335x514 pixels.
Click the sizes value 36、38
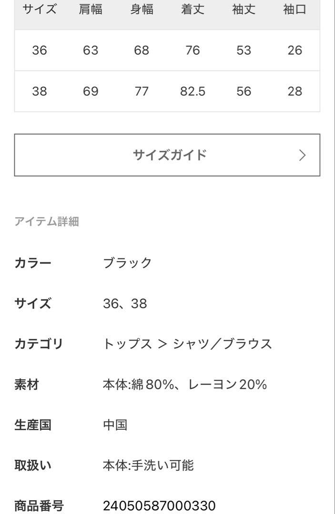click(x=125, y=304)
